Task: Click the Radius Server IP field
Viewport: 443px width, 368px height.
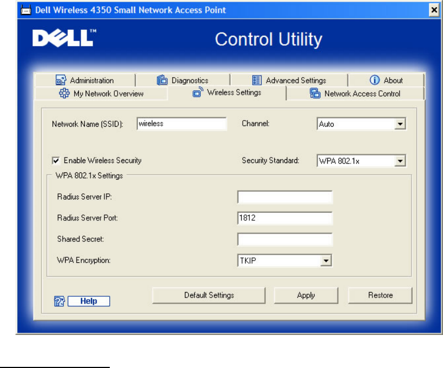Action: tap(285, 197)
